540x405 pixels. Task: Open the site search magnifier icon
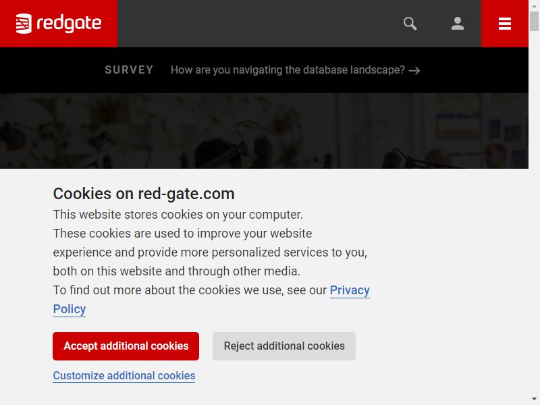(x=410, y=24)
